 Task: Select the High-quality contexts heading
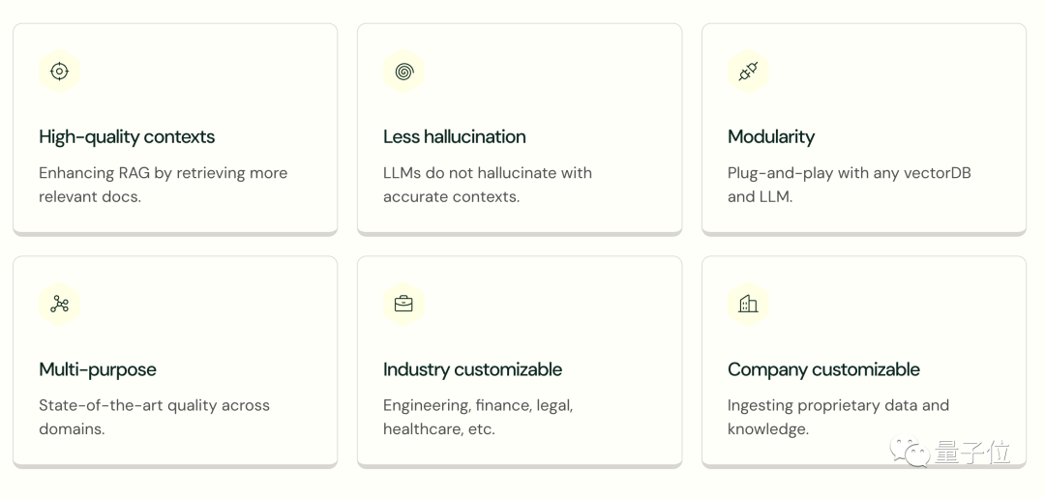pos(127,137)
